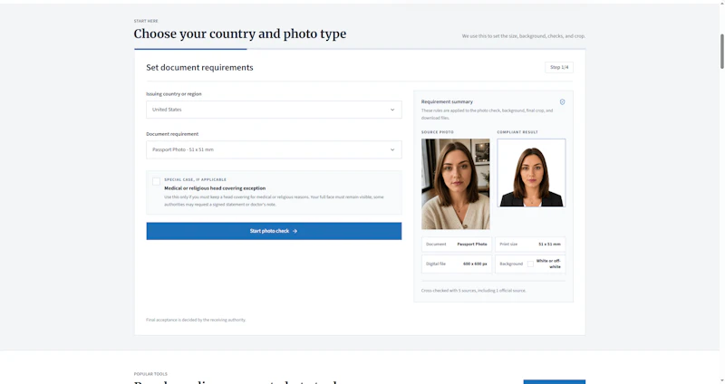Click the 'SOURCE PHOTO' label
The image size is (725, 384).
tap(438, 132)
